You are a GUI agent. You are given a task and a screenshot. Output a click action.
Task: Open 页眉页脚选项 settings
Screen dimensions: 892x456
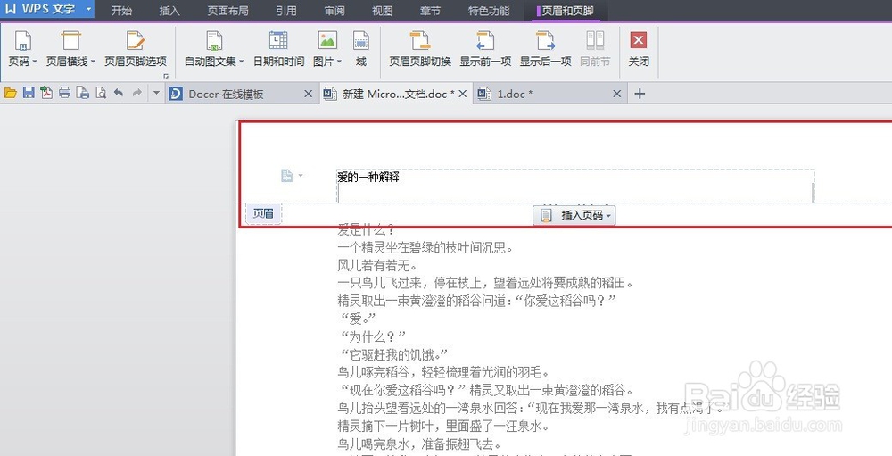point(136,49)
